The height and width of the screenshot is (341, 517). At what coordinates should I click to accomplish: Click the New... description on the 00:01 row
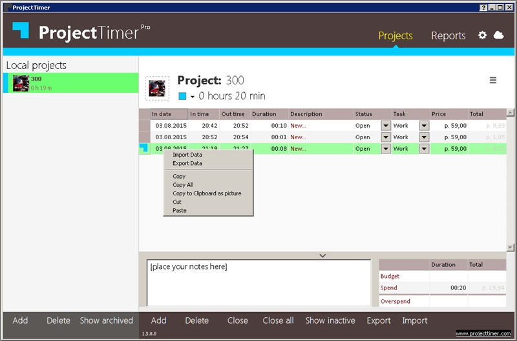click(x=298, y=137)
